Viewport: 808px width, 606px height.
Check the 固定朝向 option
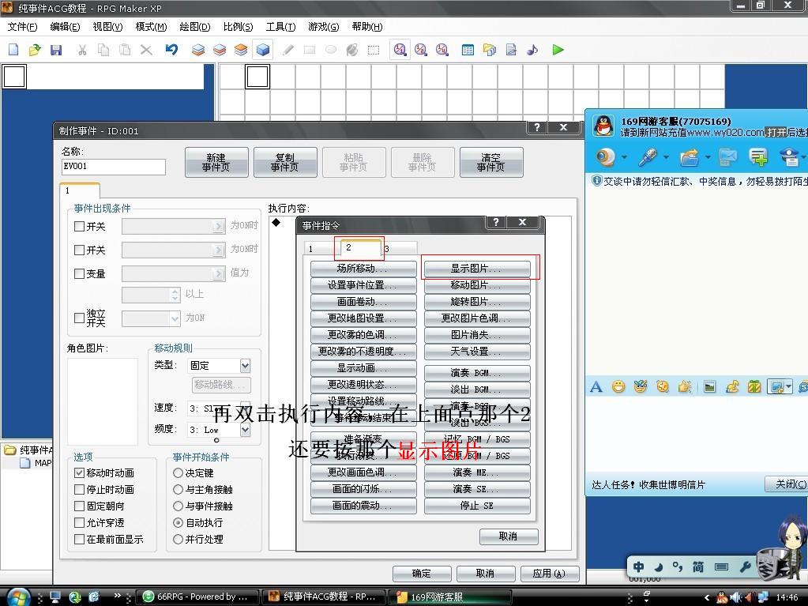point(79,506)
